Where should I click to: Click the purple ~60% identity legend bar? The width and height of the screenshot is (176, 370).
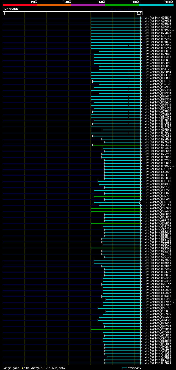coord(88,5)
